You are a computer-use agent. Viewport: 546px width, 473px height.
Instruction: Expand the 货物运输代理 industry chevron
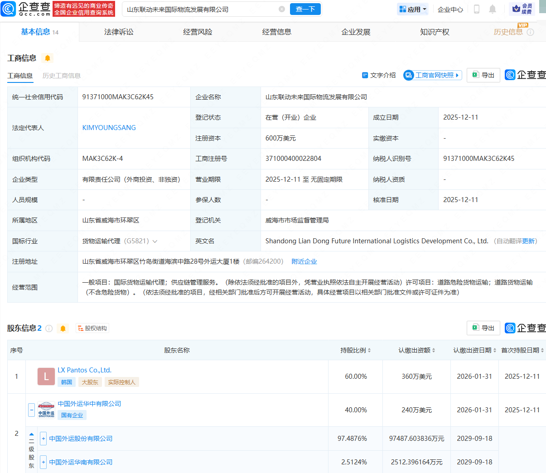pyautogui.click(x=155, y=241)
